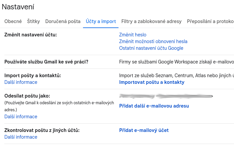The image size is (234, 145).
Task: Open Další informace under Zkontrolovat poštu
Action: 21,137
